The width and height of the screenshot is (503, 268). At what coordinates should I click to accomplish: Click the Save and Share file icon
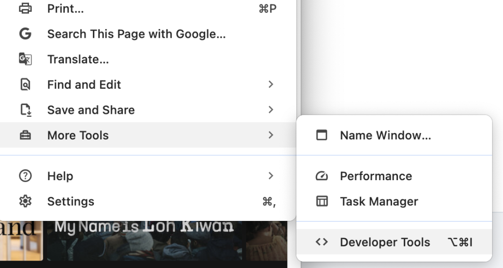26,110
